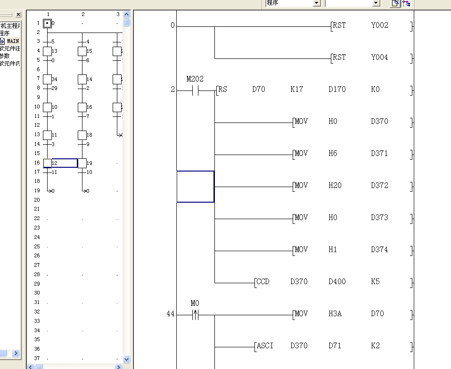The width and height of the screenshot is (451, 369).
Task: Click the document view icon in top toolbar
Action: [x=395, y=3]
